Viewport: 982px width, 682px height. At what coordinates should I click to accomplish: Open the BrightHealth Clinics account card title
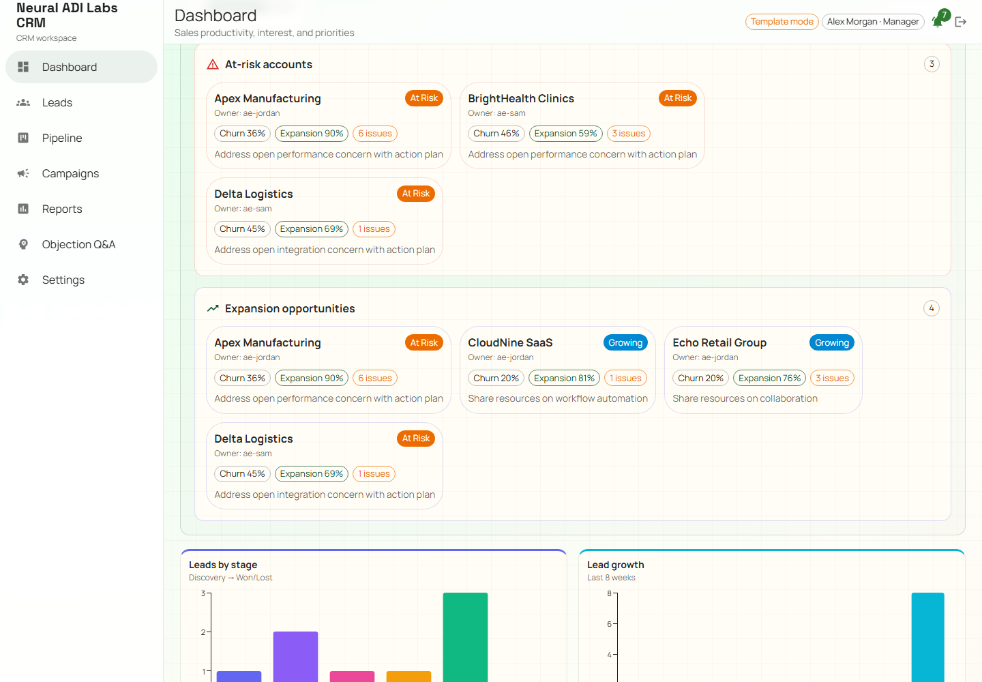click(521, 98)
